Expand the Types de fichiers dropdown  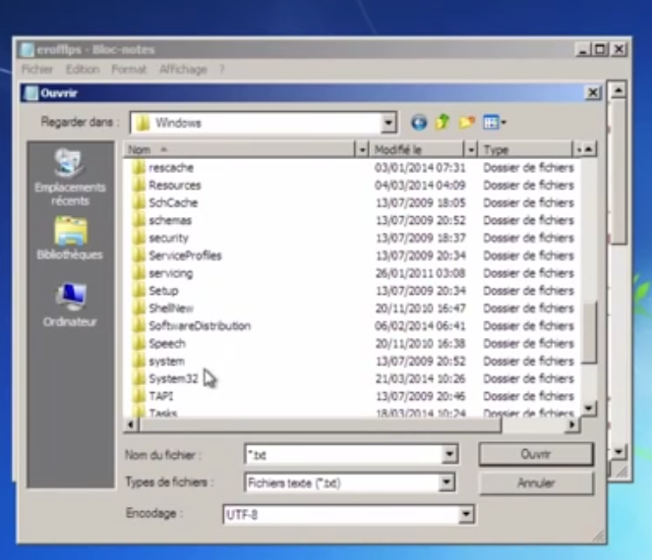click(445, 482)
